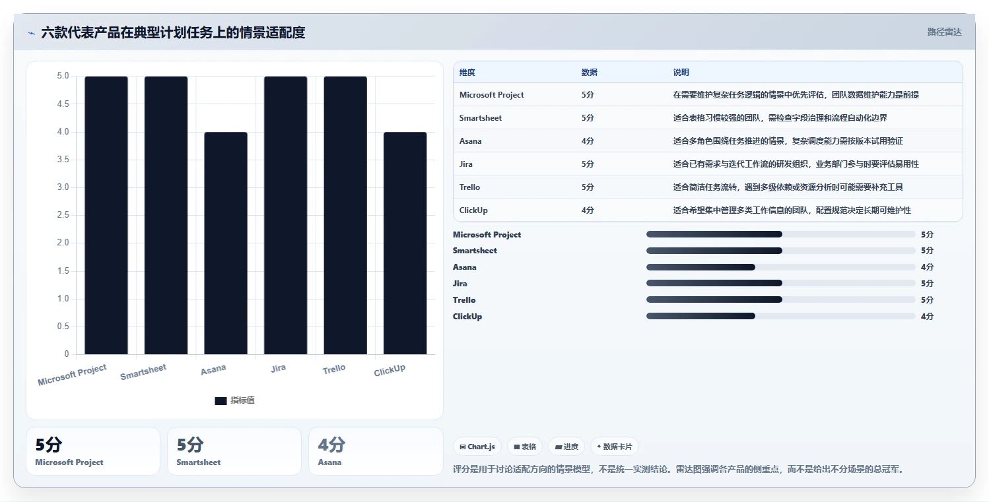Click the Jira progress bar
This screenshot has height=502, width=989.
click(x=781, y=284)
